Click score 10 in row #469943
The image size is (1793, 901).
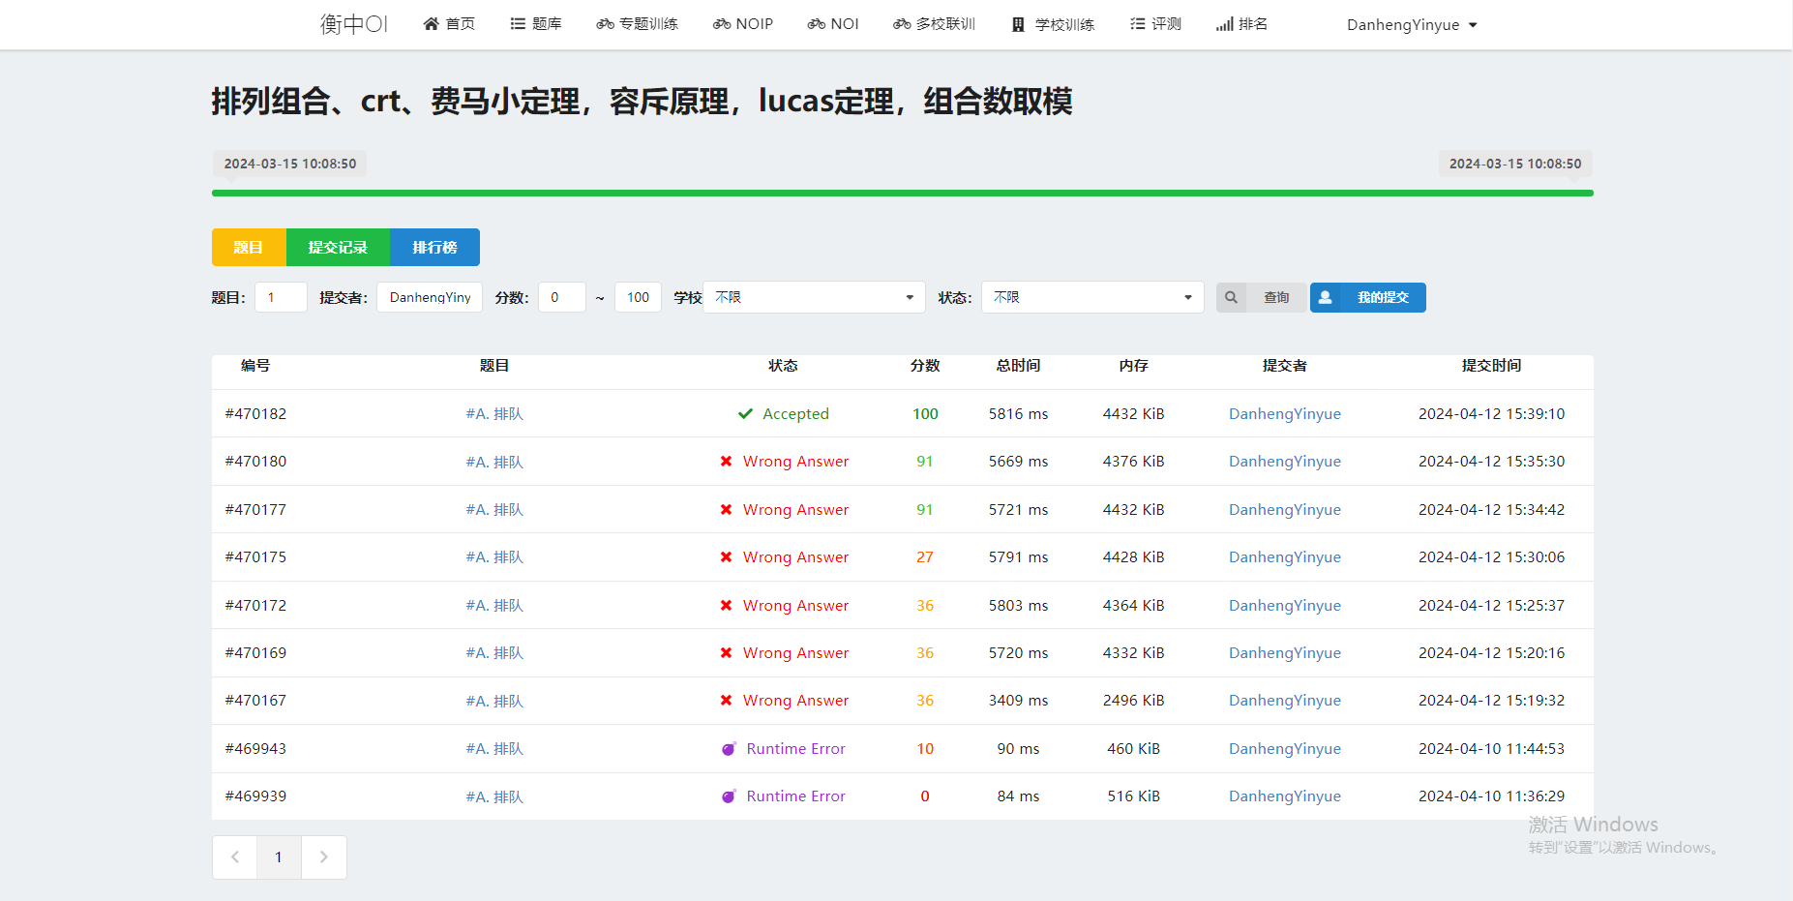pos(925,748)
